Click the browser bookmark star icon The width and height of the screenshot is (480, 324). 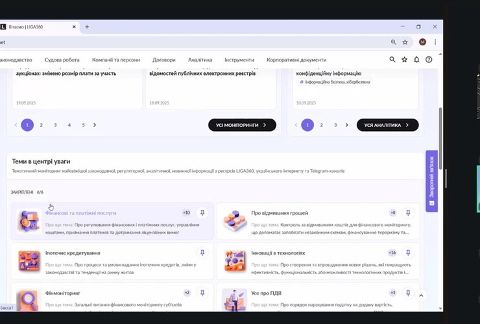coord(405,42)
